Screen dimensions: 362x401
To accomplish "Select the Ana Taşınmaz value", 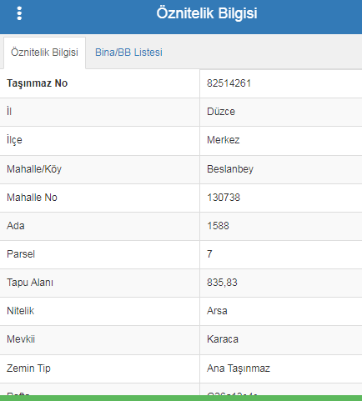I will pyautogui.click(x=239, y=368).
